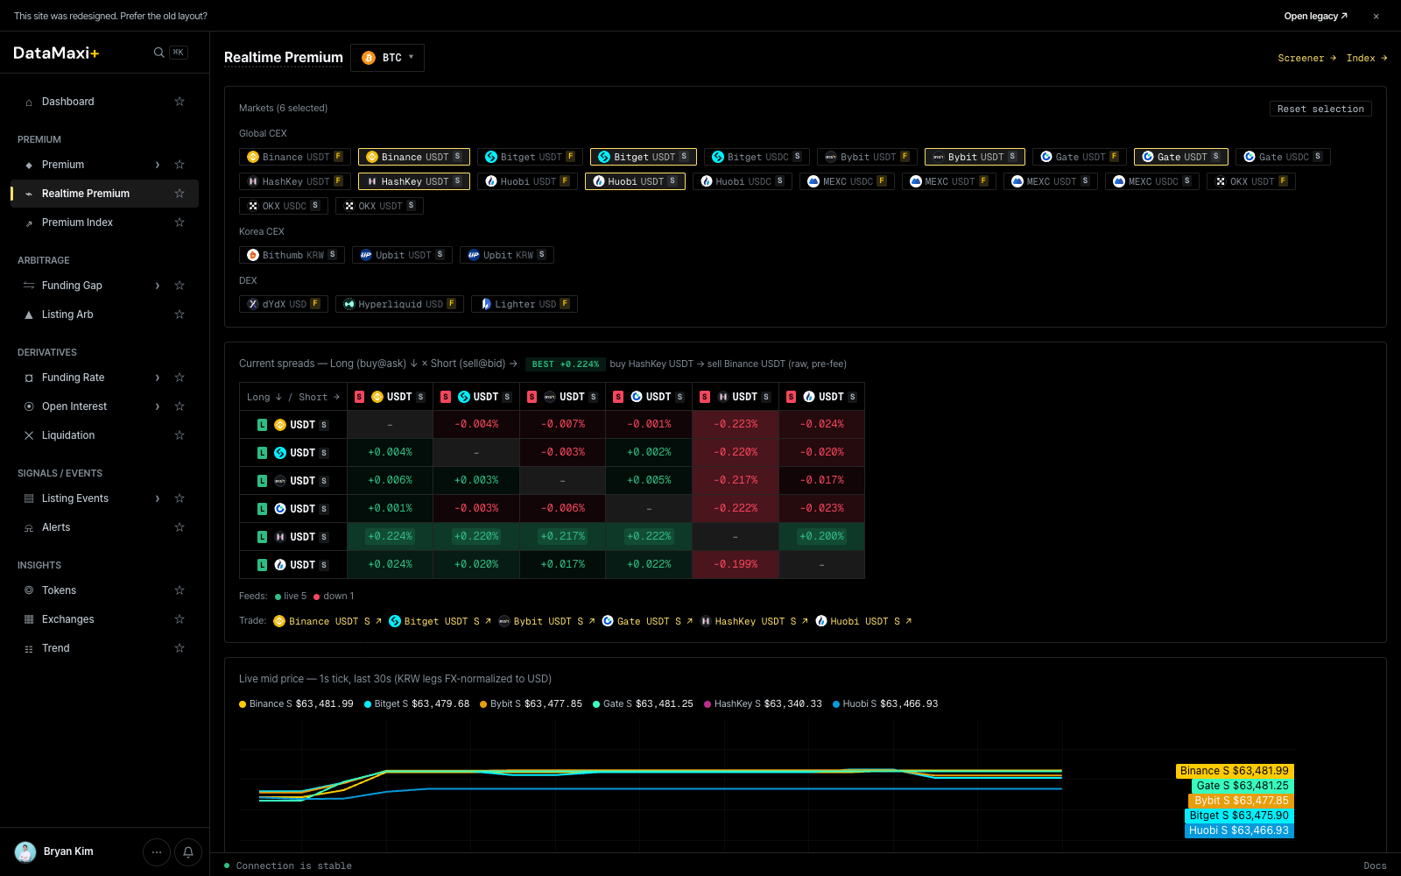This screenshot has width=1401, height=876.
Task: Click the Binance S yellow legend dot
Action: tap(243, 704)
